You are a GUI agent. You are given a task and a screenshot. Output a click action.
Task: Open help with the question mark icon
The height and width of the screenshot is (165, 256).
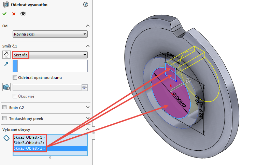click(86, 4)
